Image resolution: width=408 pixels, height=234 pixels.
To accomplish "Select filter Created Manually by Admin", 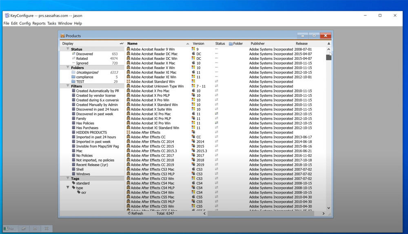I will [x=97, y=105].
